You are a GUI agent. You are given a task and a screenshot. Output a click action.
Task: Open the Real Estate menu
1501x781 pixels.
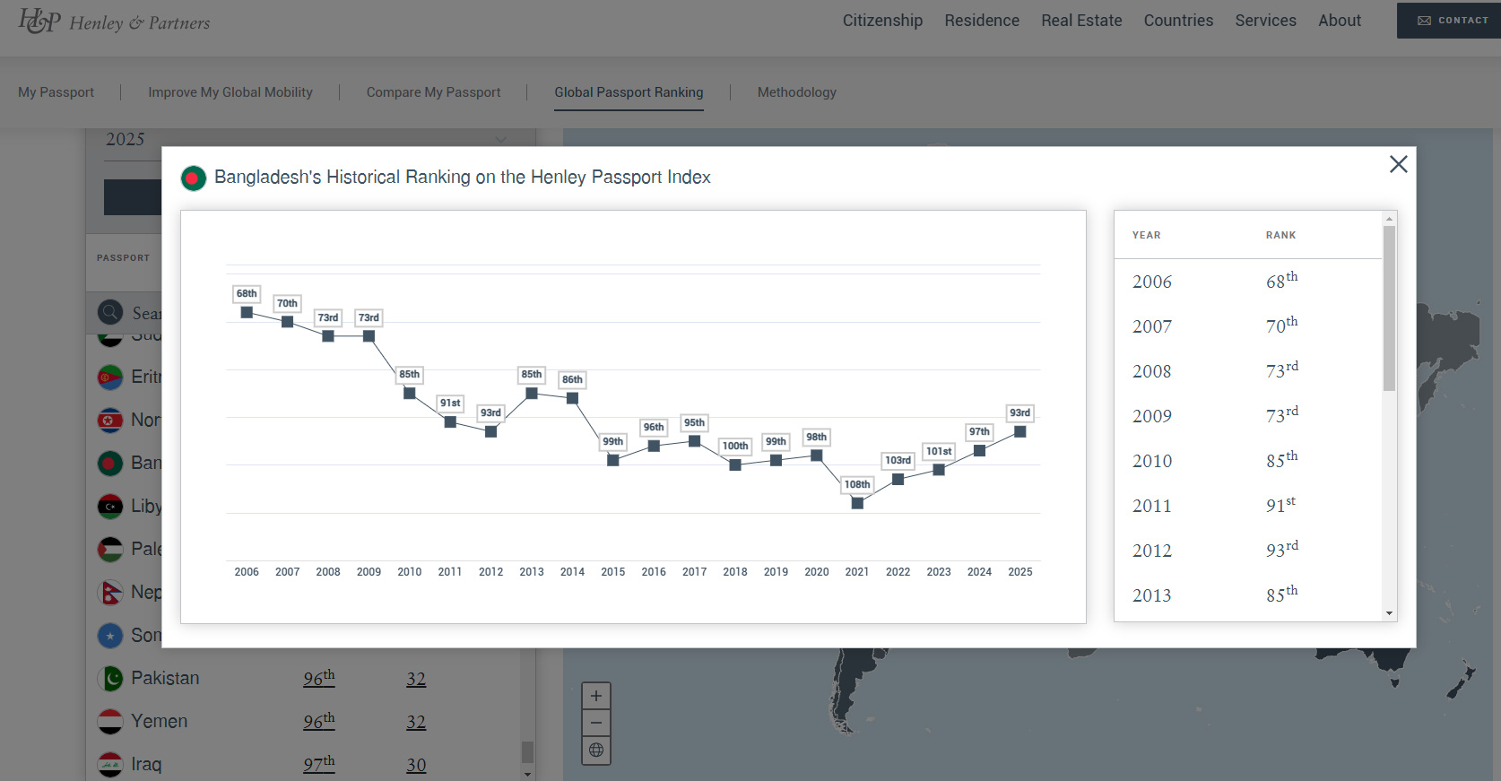click(1081, 21)
